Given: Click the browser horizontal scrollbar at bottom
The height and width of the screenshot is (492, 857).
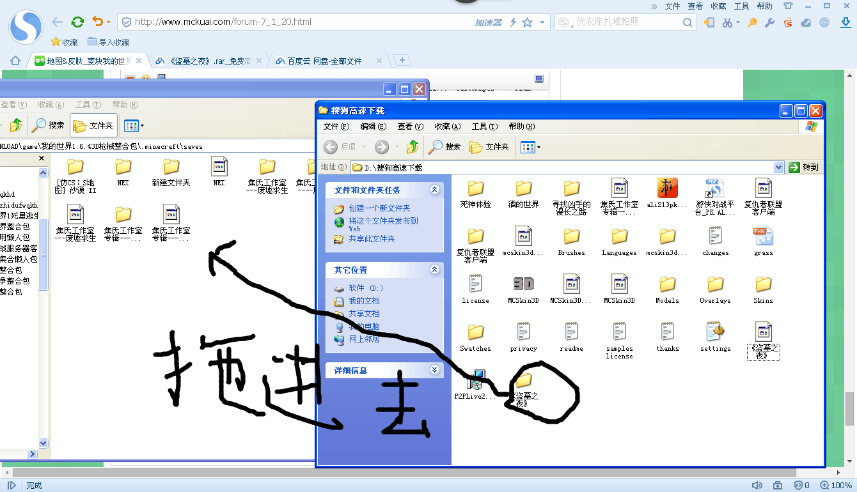Looking at the screenshot, I should 403,472.
